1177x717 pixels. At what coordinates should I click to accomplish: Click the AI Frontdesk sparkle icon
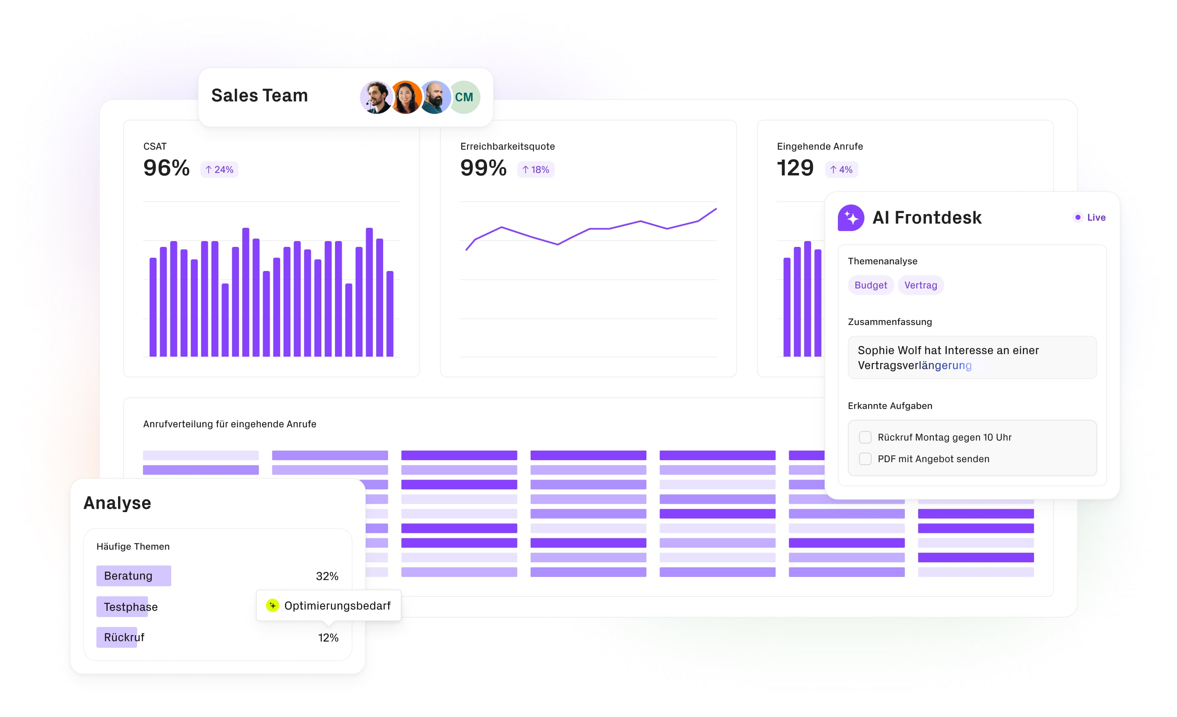pyautogui.click(x=851, y=218)
